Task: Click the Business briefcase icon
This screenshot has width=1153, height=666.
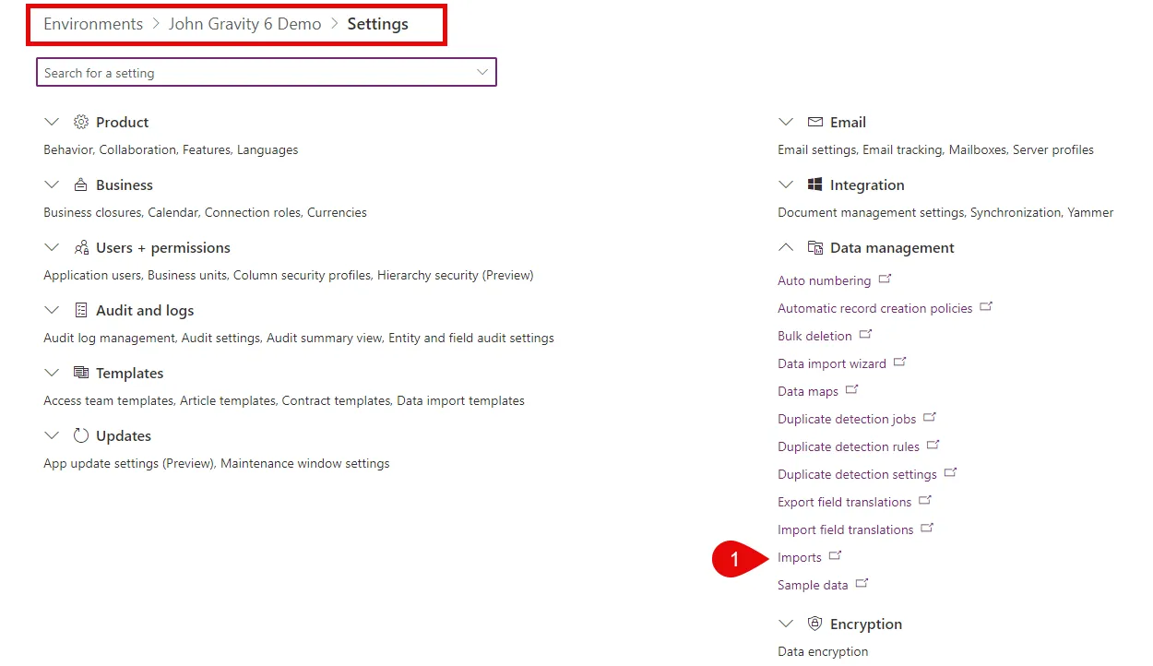Action: tap(81, 184)
